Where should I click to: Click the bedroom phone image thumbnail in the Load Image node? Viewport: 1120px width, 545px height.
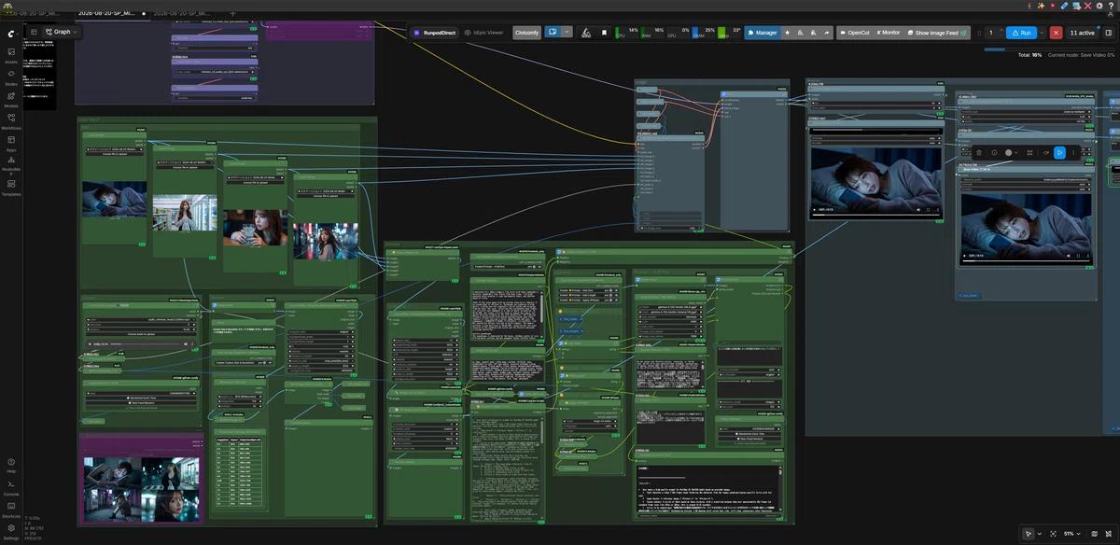click(114, 200)
